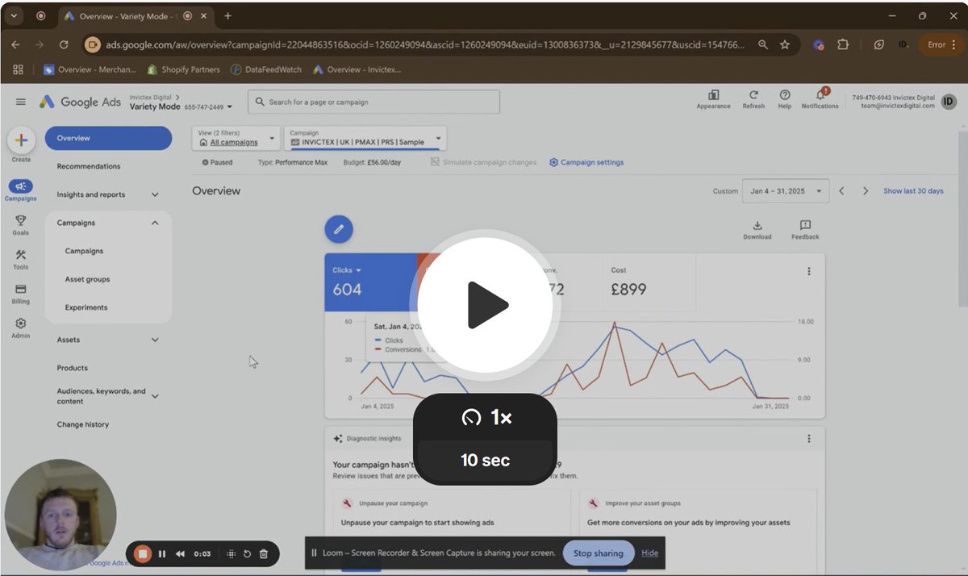Open Campaign settings link

586,162
